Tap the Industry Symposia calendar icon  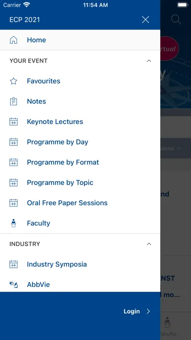[14, 264]
